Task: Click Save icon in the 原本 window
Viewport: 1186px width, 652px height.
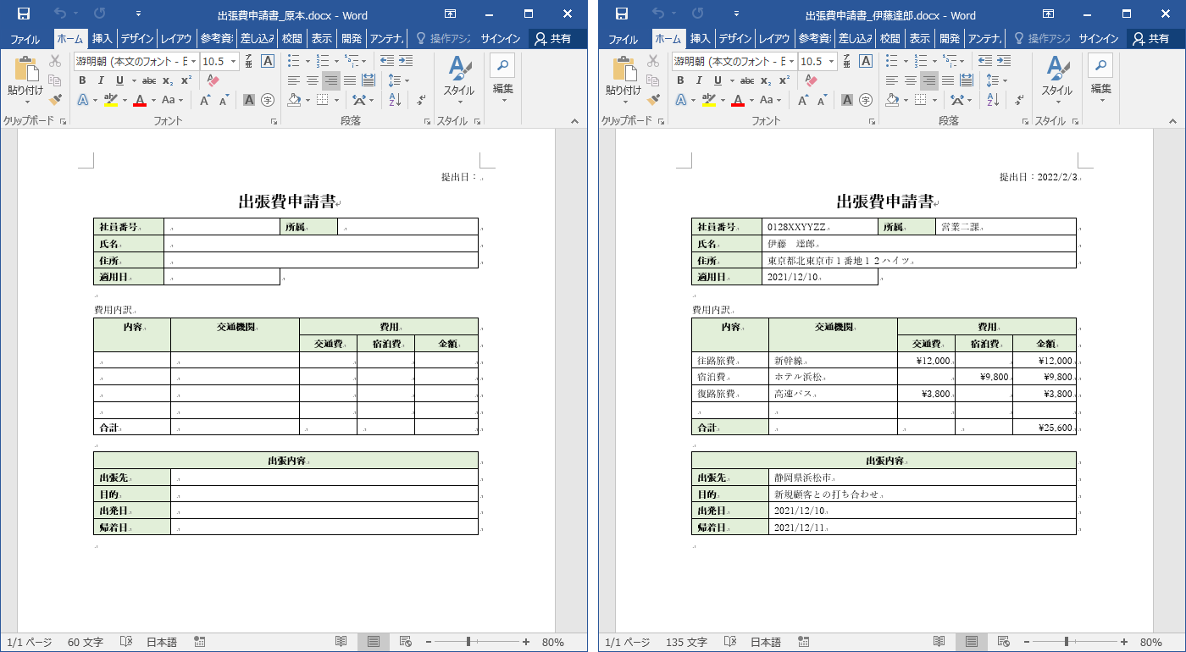Action: [x=24, y=14]
